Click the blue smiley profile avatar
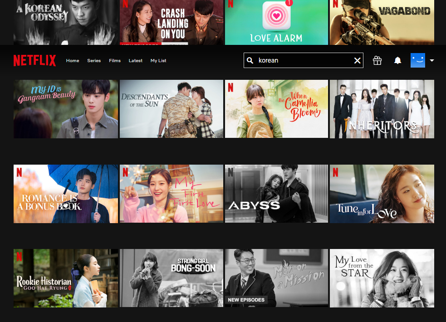The height and width of the screenshot is (322, 446). coord(417,60)
